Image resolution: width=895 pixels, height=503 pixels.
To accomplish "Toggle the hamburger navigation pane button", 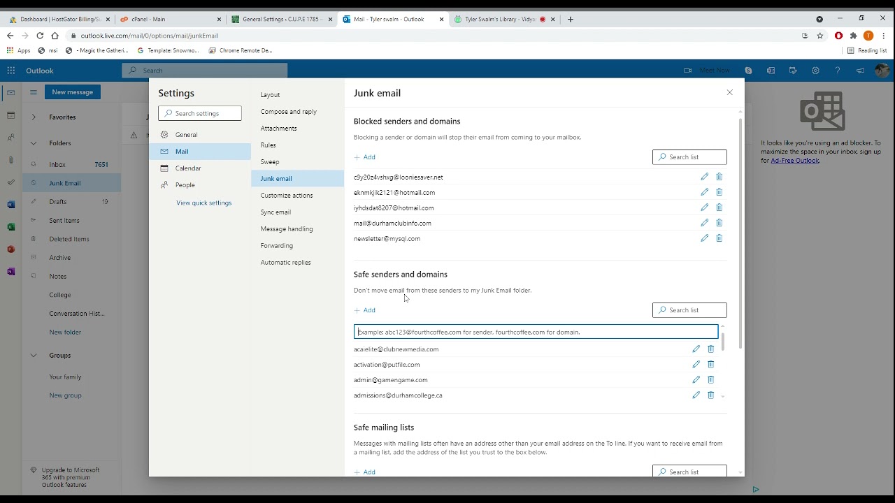I will pyautogui.click(x=33, y=92).
